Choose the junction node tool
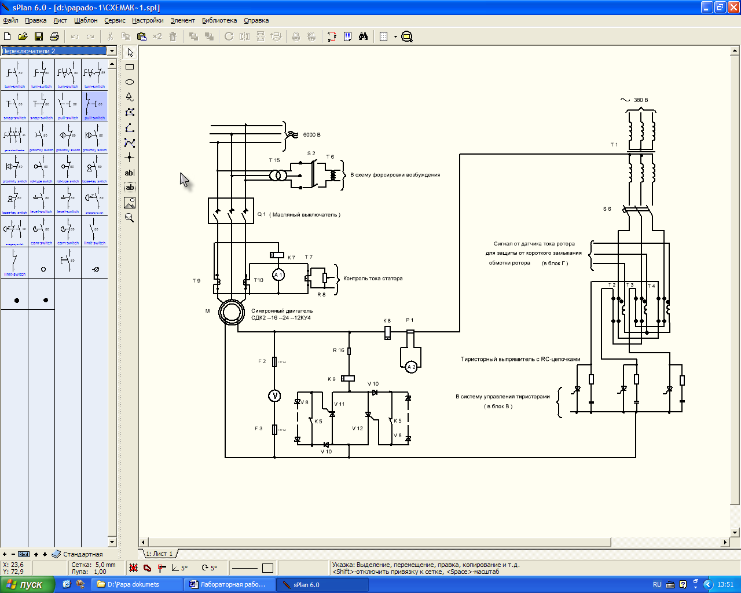This screenshot has width=741, height=593. 130,158
